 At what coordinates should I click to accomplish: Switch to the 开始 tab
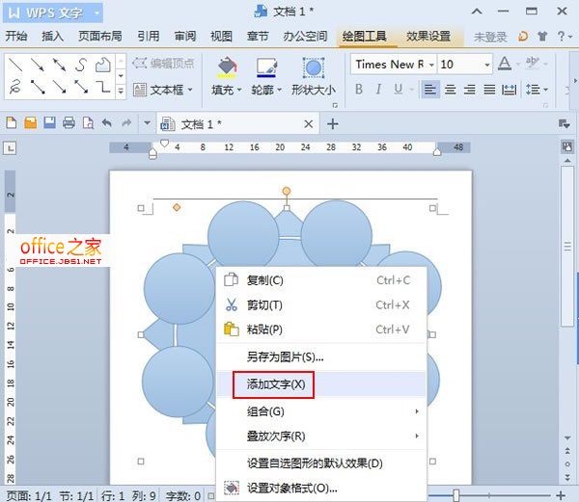click(x=16, y=36)
